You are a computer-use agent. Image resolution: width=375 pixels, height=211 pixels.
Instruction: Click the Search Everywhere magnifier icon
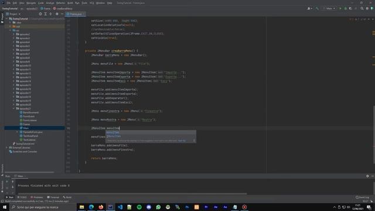click(x=362, y=8)
